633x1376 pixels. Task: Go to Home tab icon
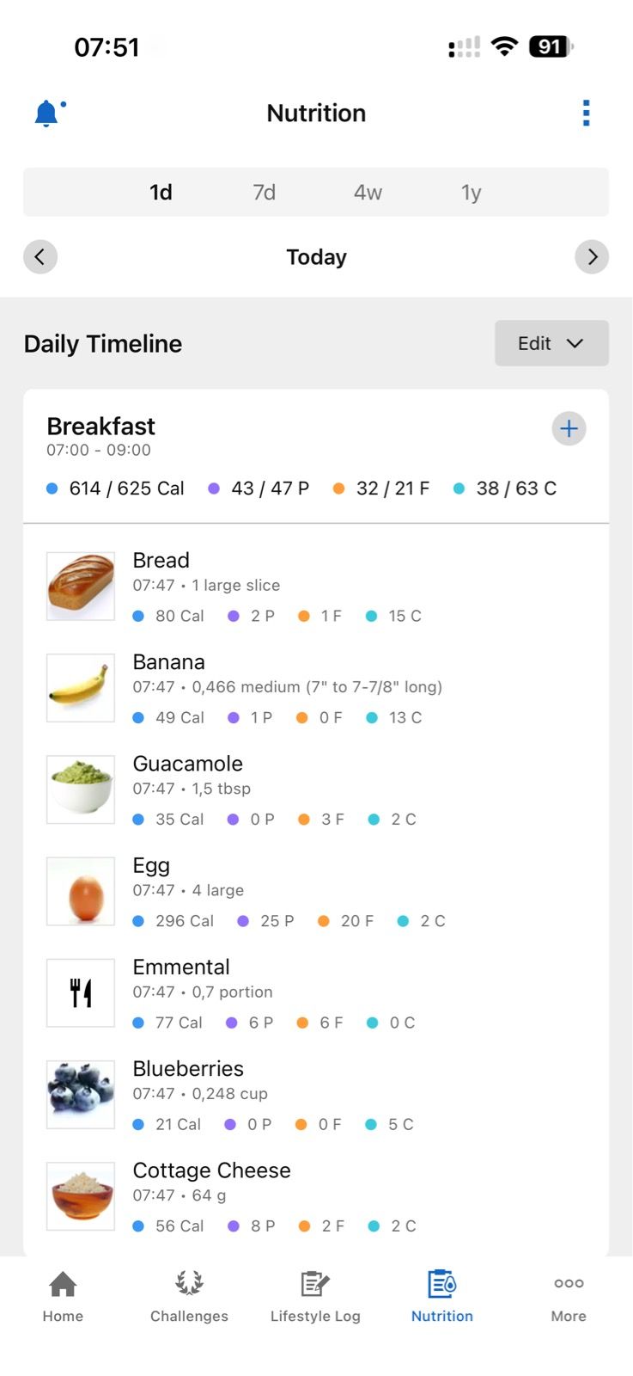point(63,1284)
